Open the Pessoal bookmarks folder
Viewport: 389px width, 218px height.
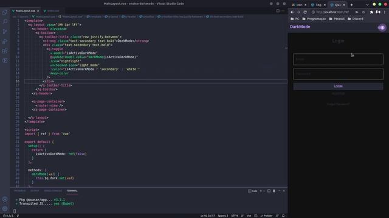337,19
